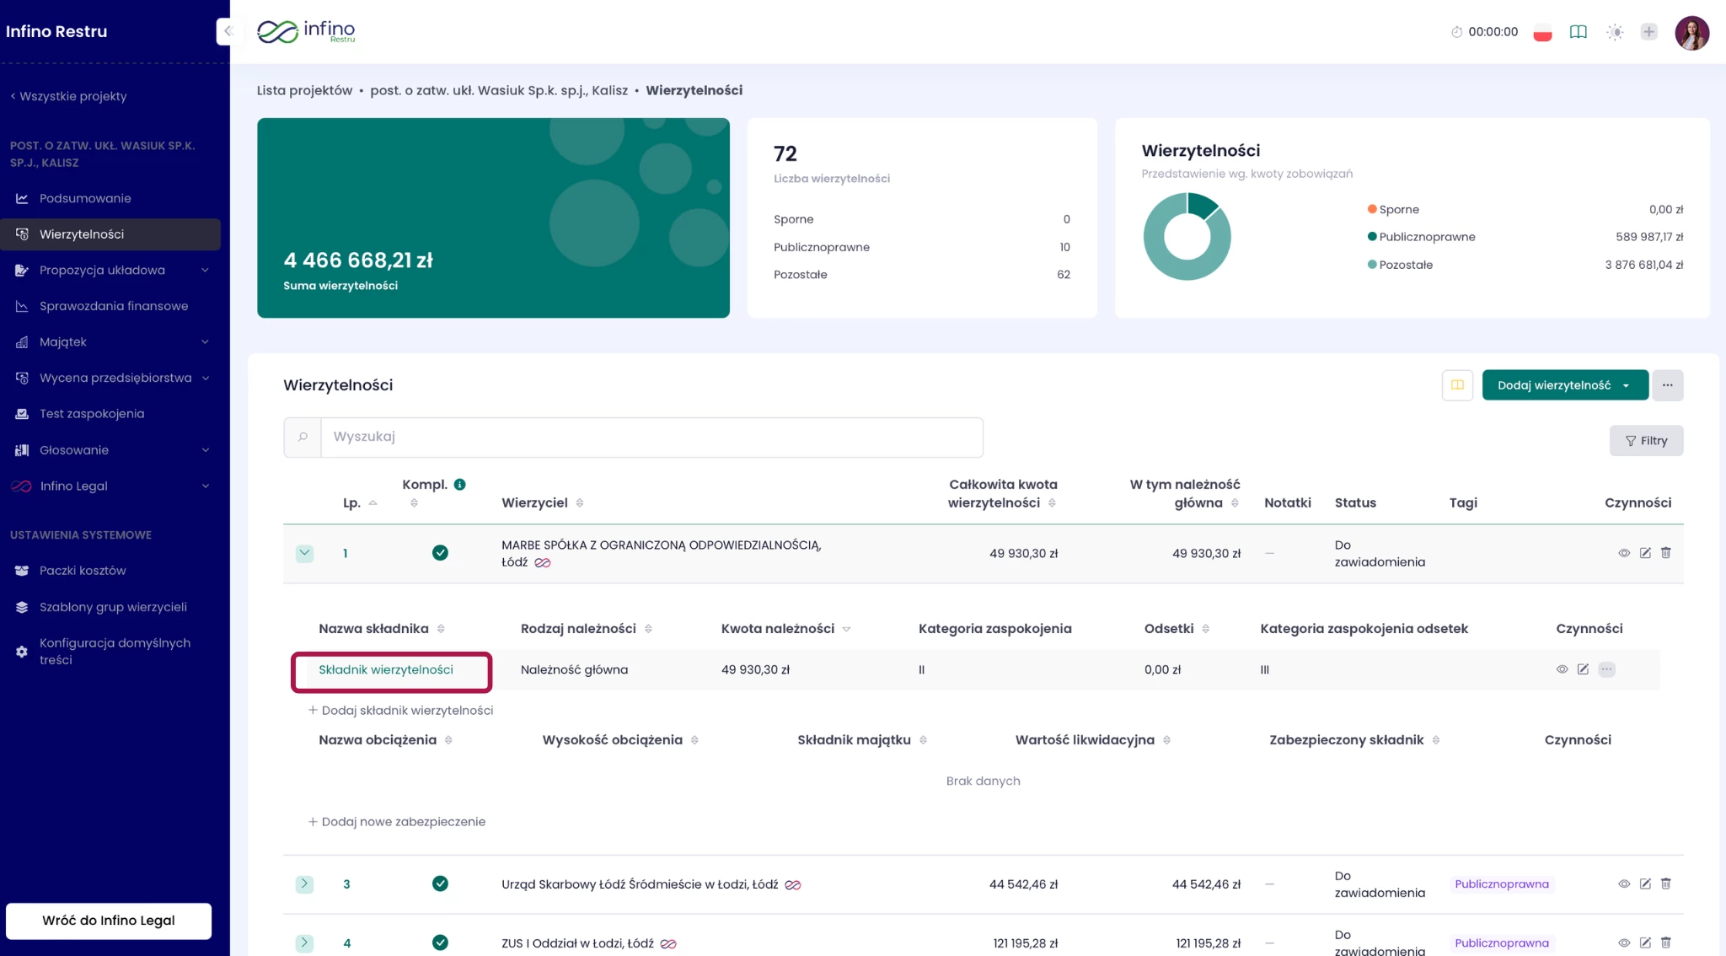Collapse row 1 MARBE details
The height and width of the screenshot is (956, 1726).
click(x=304, y=553)
